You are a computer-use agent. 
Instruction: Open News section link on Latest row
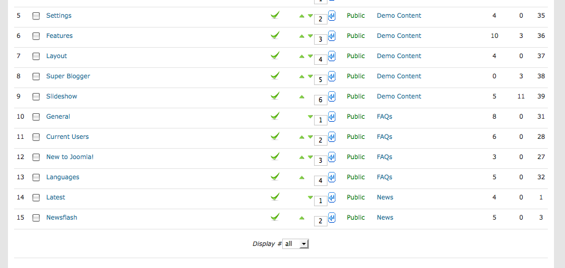(x=385, y=197)
